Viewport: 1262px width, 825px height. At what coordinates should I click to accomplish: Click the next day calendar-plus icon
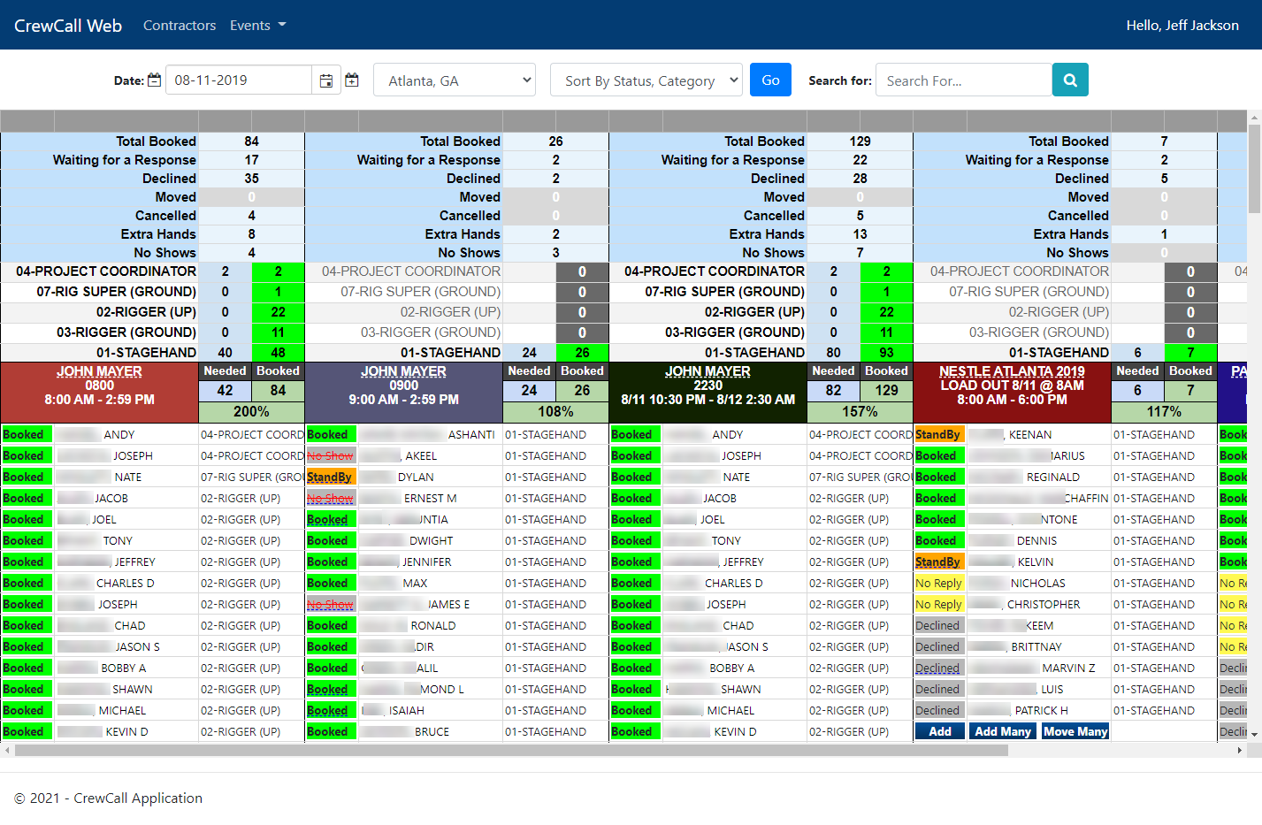point(352,80)
